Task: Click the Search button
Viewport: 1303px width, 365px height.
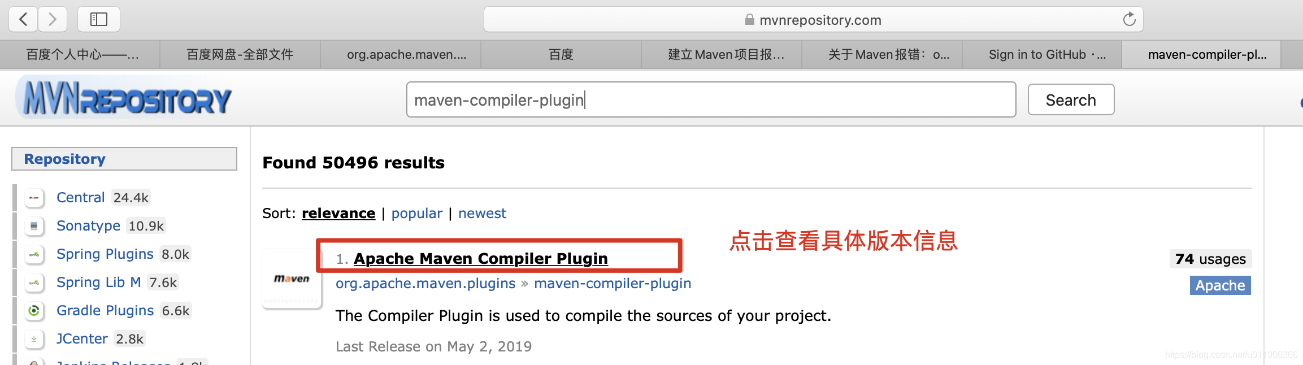Action: [x=1071, y=100]
